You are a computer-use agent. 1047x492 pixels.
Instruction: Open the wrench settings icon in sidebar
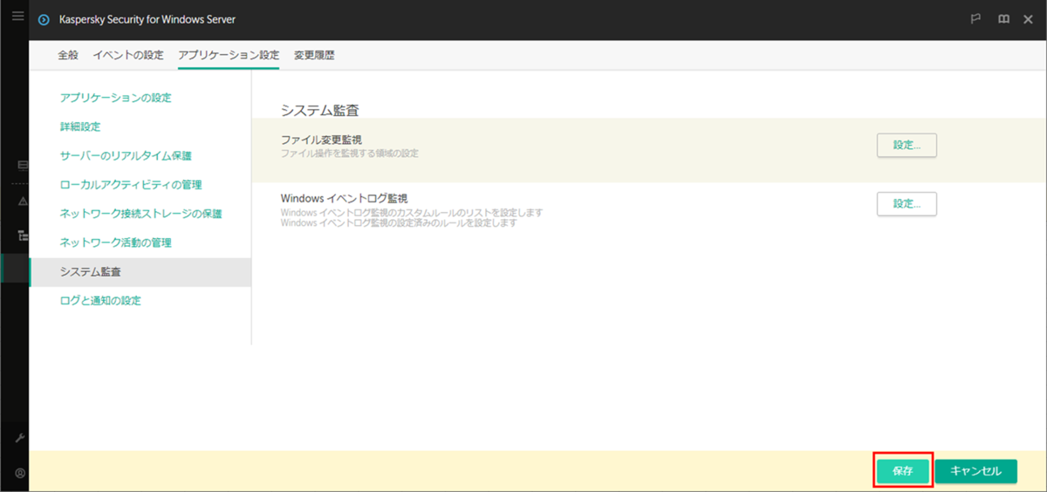click(19, 438)
